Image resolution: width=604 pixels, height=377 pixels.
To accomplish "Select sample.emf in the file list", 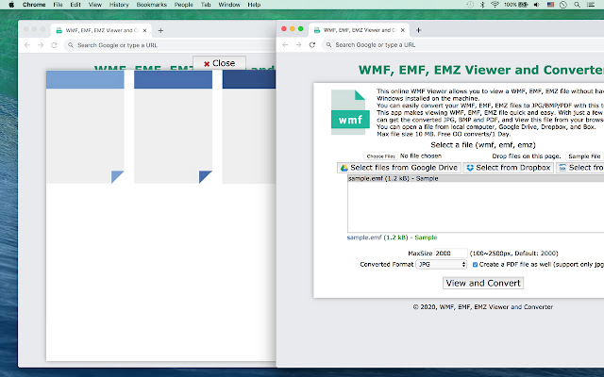I will click(476, 178).
